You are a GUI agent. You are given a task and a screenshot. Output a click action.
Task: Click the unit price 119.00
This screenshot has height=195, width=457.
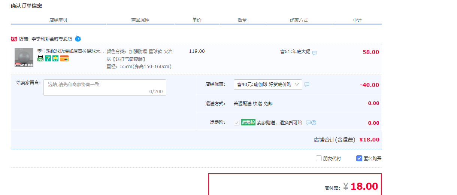pos(197,51)
